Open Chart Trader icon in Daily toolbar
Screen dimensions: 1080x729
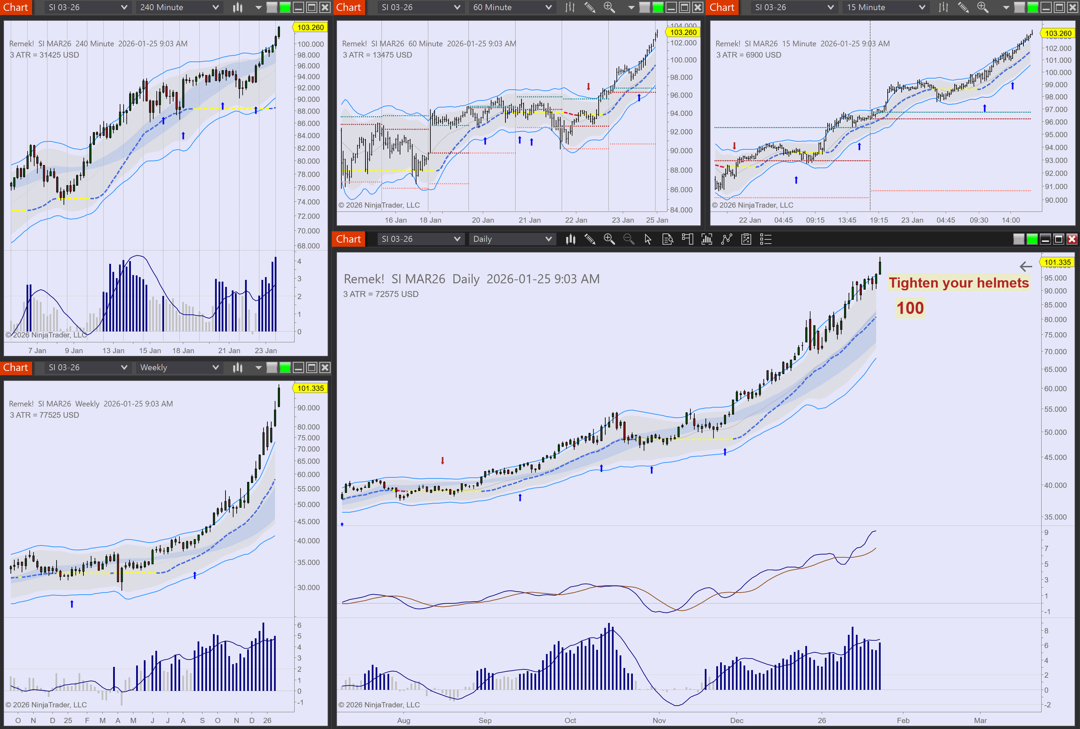click(x=687, y=239)
